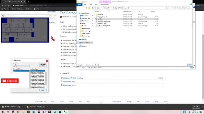
Task: Select NohBoard.json file
Action: coord(102,23)
